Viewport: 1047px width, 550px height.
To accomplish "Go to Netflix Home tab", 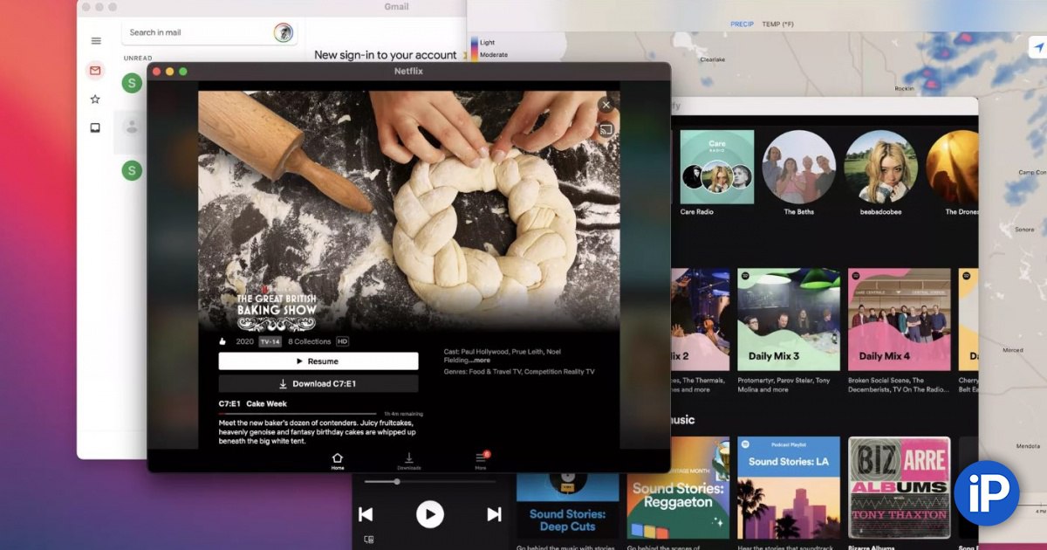I will (338, 461).
